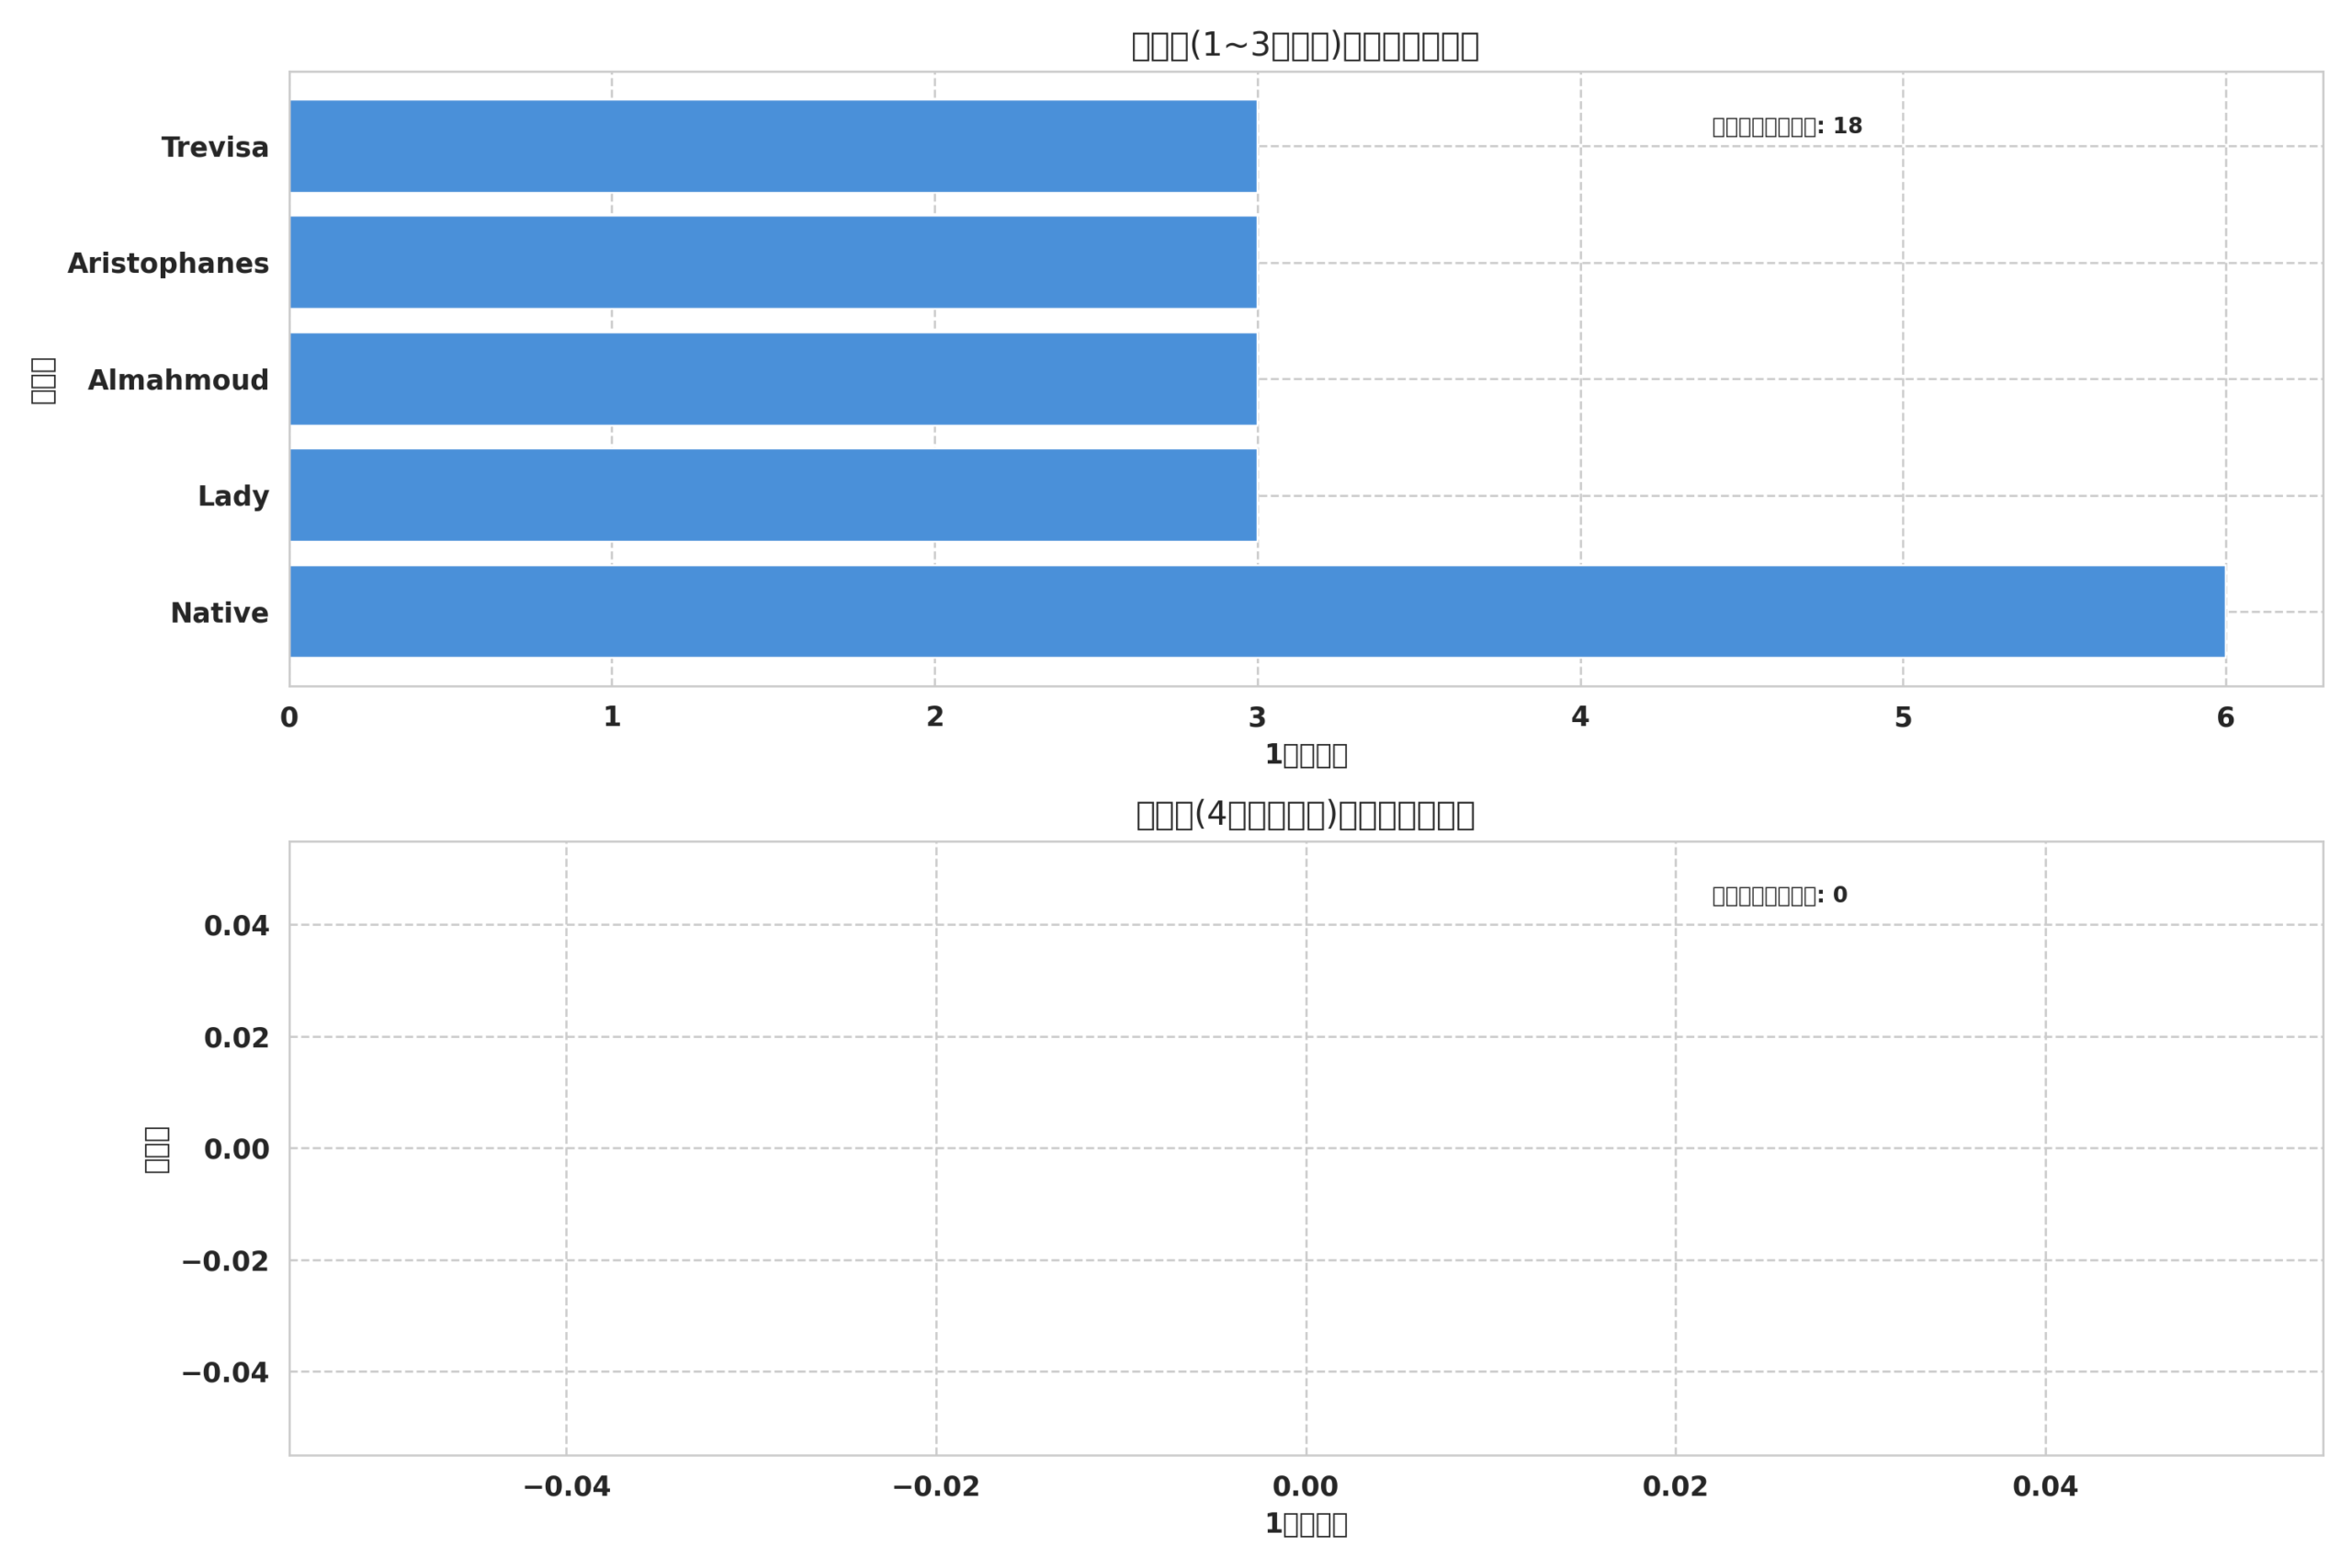Click the bottom chart's y-axis tick −0.02
Screen dimensions: 2352x1568
(x=225, y=1262)
